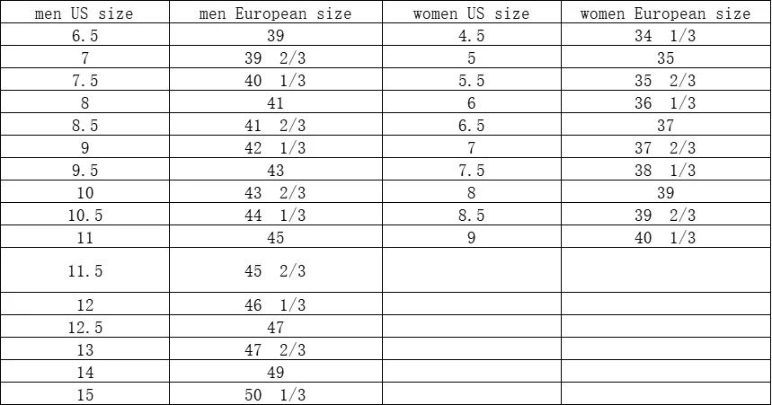Select women US size 4.5 cell
The image size is (772, 405).
point(471,36)
